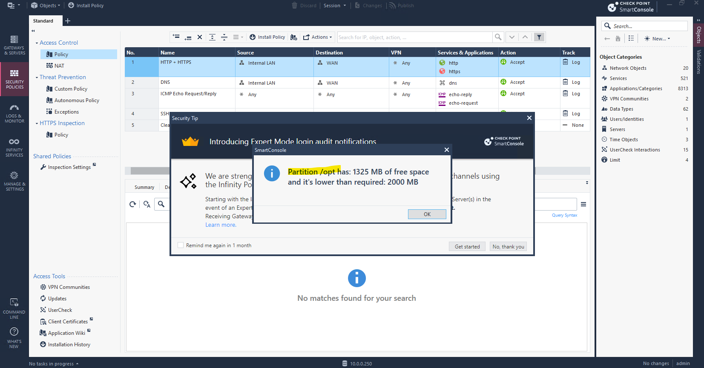Click the add rule below icon
The width and height of the screenshot is (704, 368).
coord(188,37)
